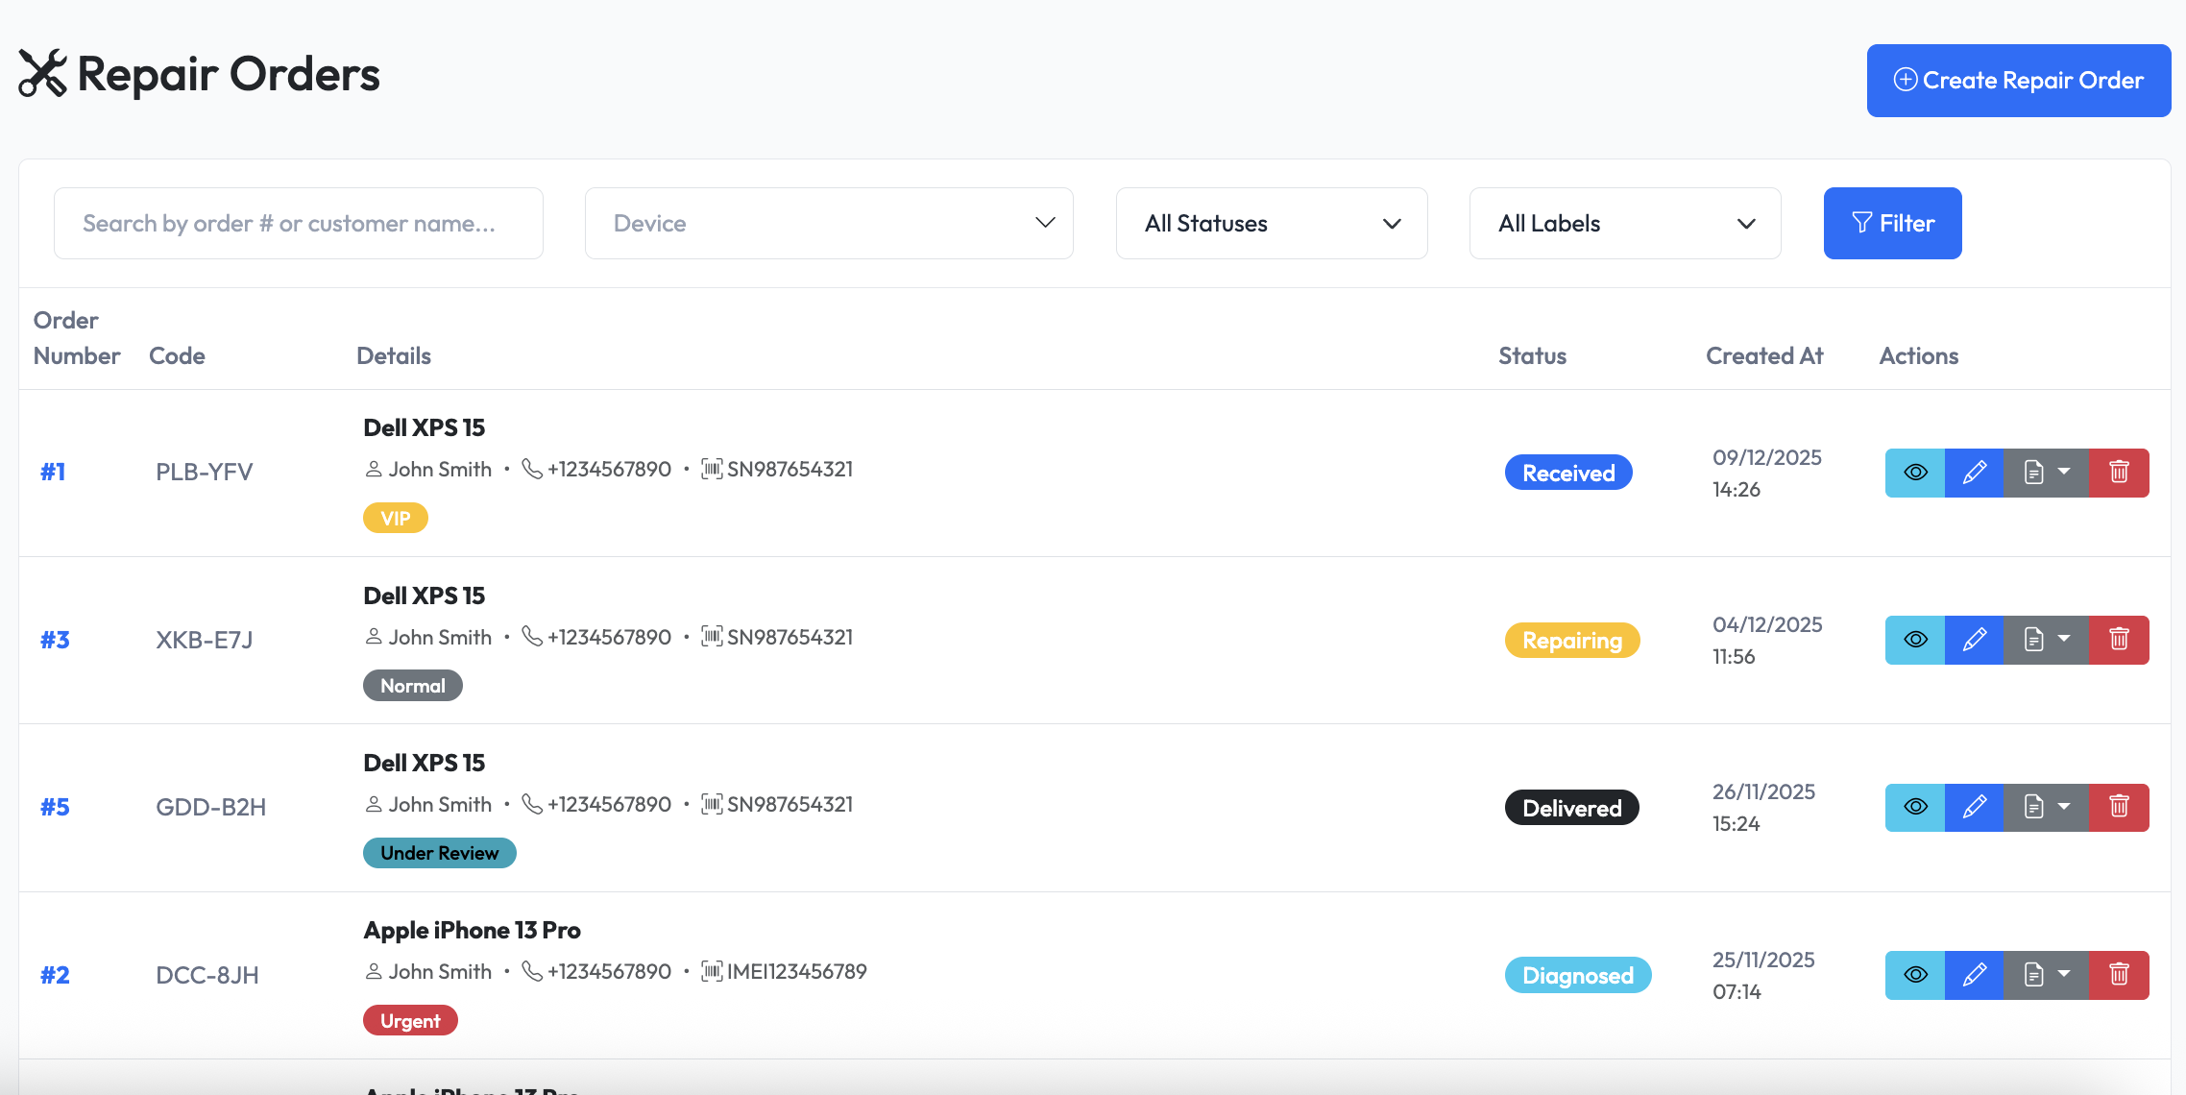Apply filters with the Filter button
The width and height of the screenshot is (2186, 1095).
[x=1891, y=224]
